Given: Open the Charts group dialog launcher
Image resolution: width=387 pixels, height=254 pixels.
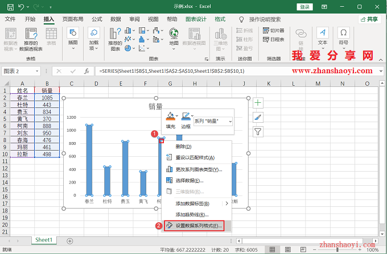Looking at the screenshot, I should coord(207,59).
